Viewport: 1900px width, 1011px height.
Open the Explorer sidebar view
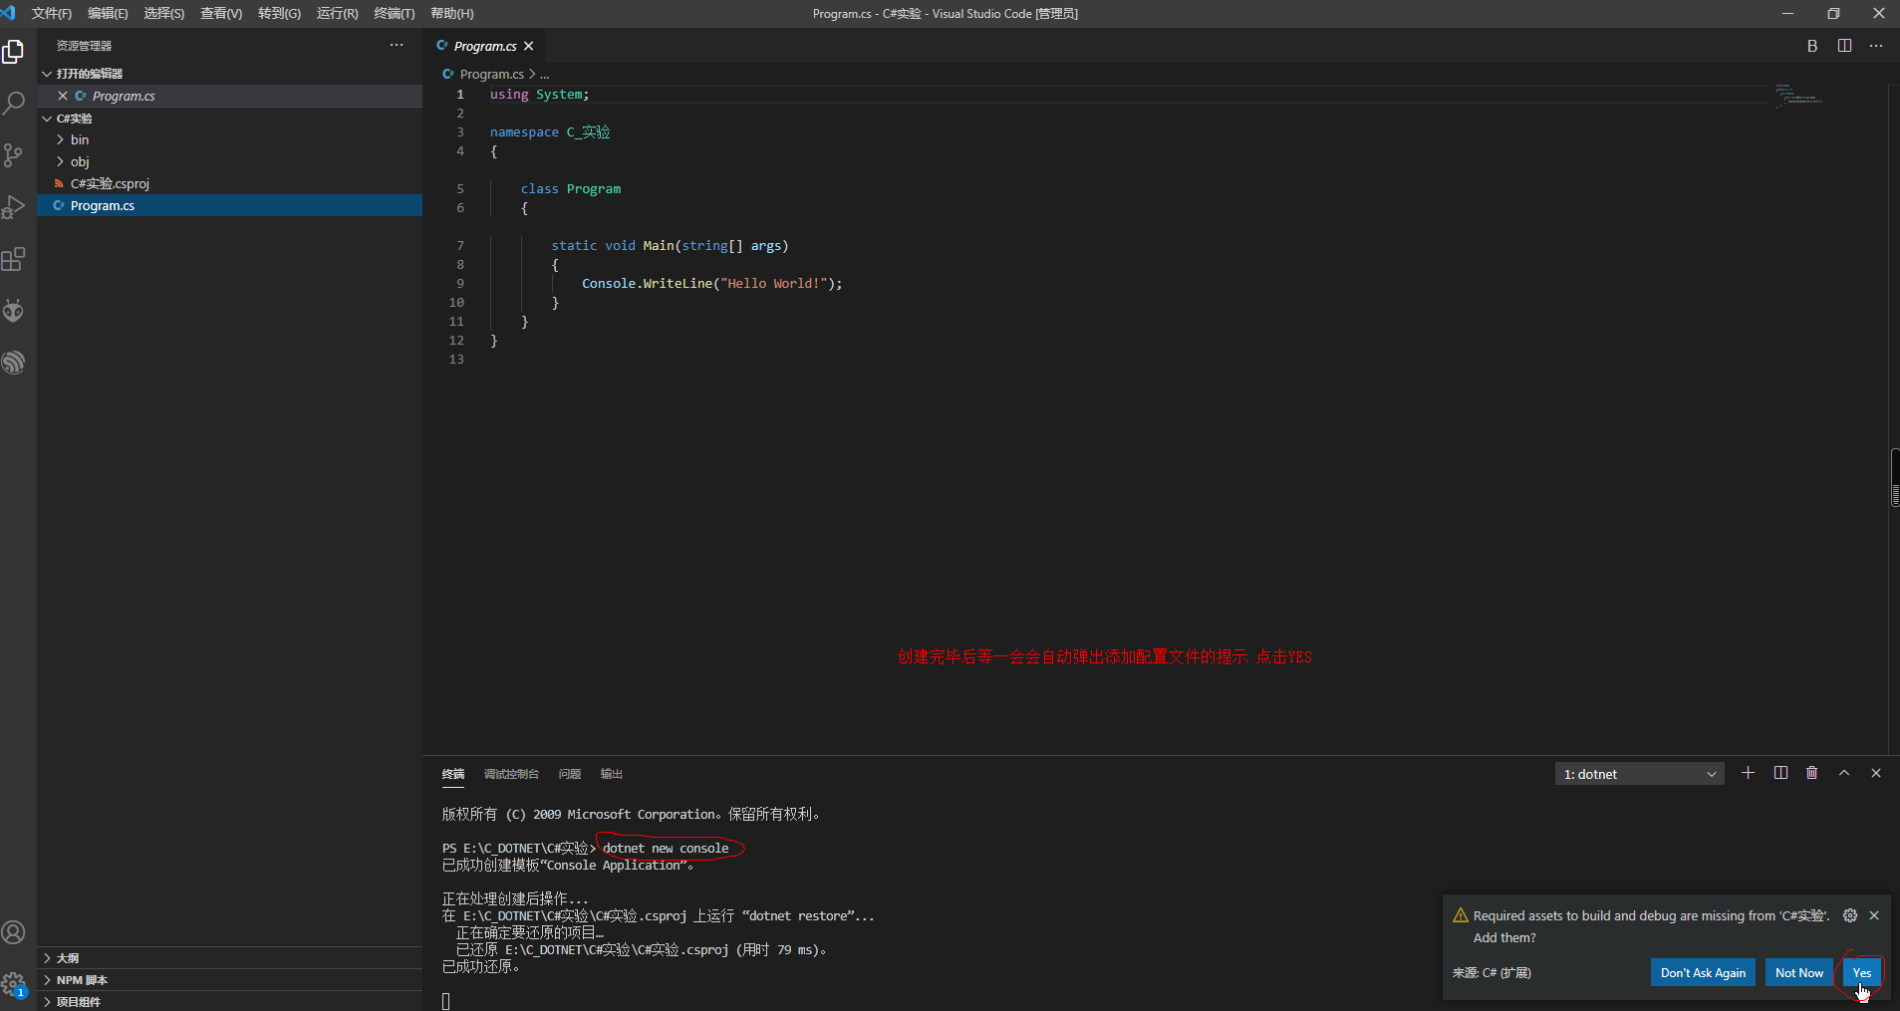click(15, 51)
